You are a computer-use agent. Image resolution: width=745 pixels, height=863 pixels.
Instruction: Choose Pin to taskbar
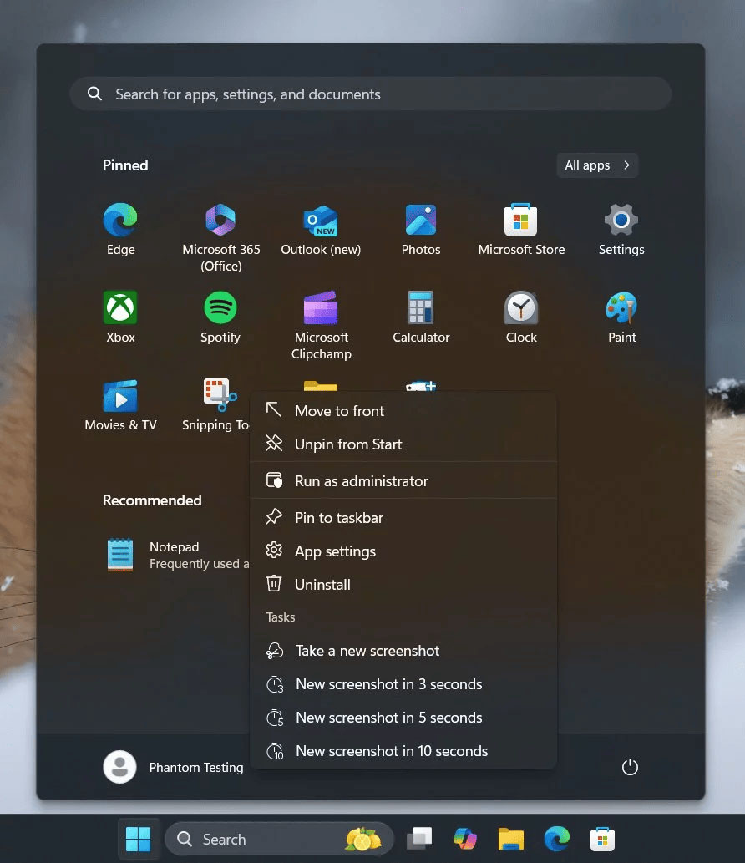click(x=403, y=518)
